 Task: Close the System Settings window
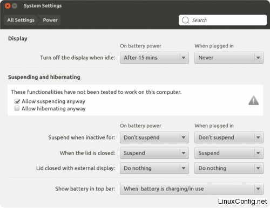click(x=8, y=6)
